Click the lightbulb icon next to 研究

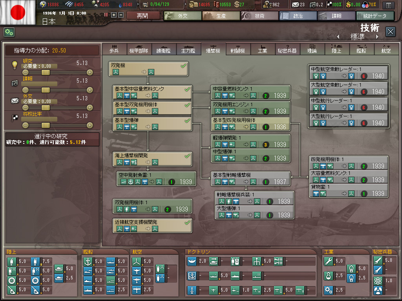[15, 65]
